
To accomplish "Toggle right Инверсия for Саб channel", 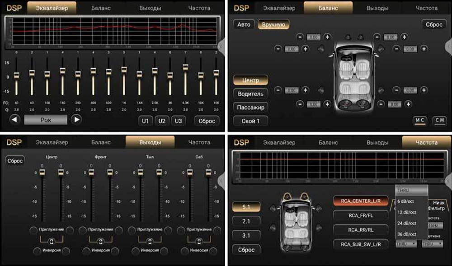I will click(212, 251).
